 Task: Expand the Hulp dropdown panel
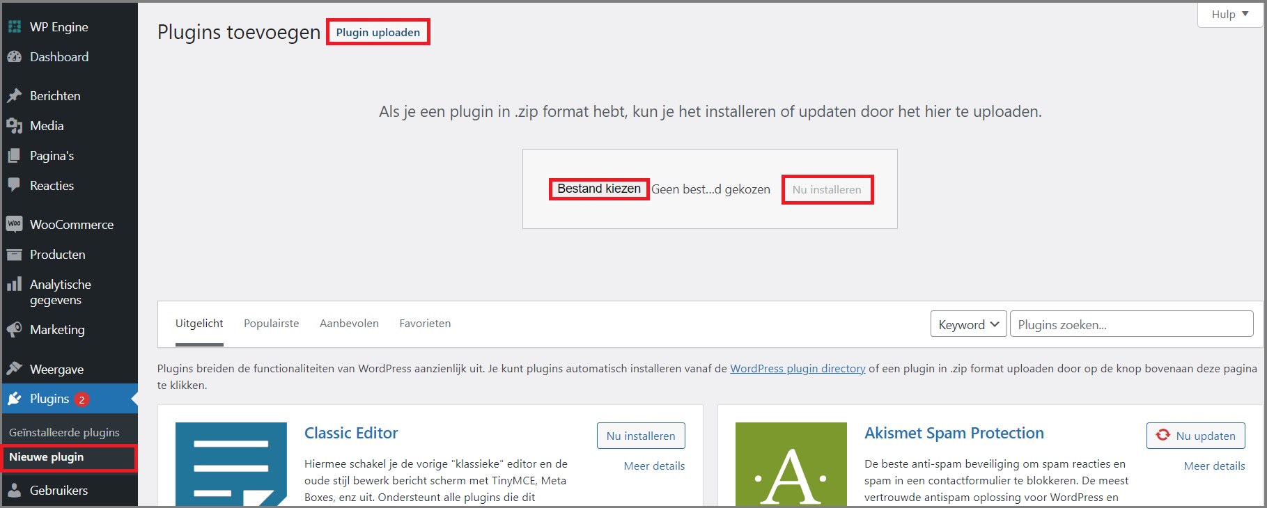pos(1229,15)
